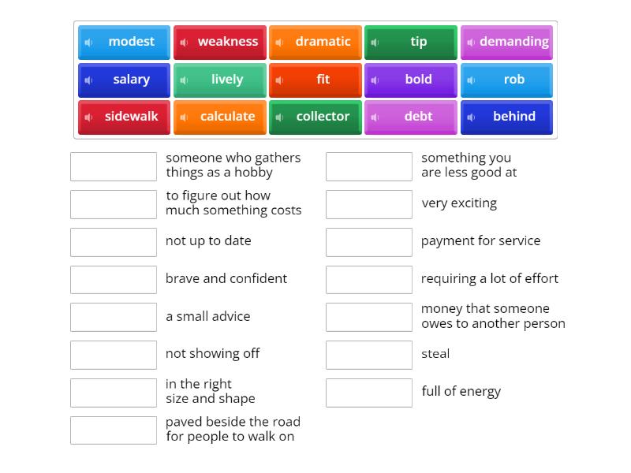631x473 pixels.
Task: Play audio for the word debt
Action: pos(375,117)
